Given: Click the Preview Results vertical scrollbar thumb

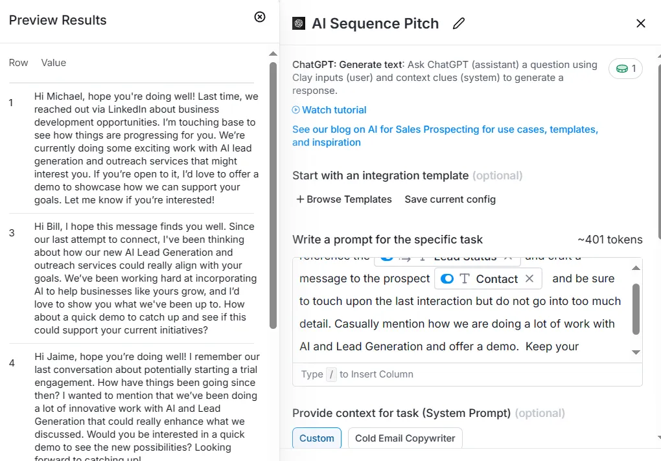Looking at the screenshot, I should pos(273,196).
